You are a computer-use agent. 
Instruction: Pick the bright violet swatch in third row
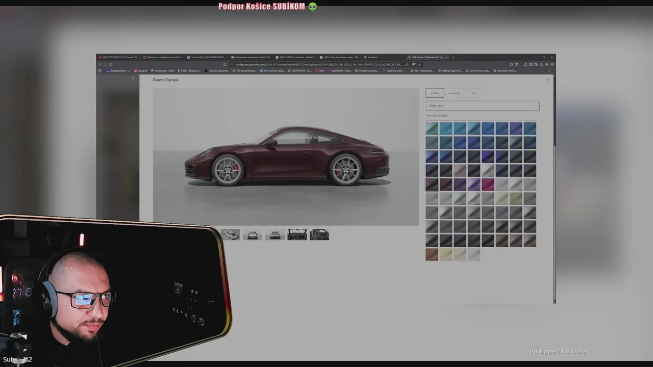coord(488,156)
